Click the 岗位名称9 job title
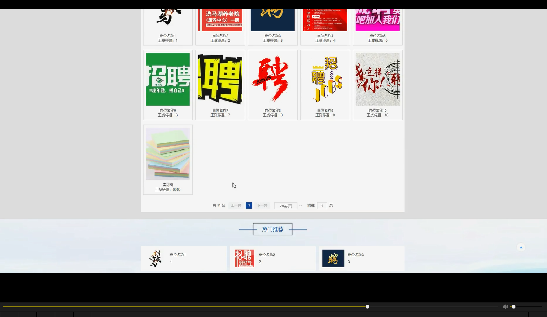The width and height of the screenshot is (547, 317). (x=325, y=110)
